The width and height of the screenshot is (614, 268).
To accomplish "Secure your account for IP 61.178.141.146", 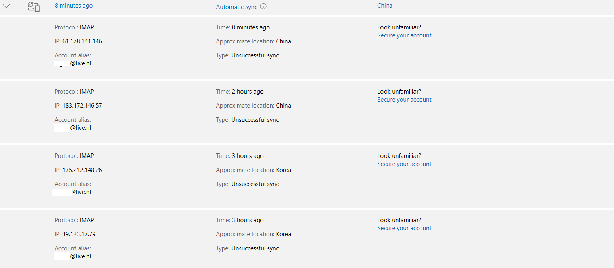I will (x=404, y=35).
